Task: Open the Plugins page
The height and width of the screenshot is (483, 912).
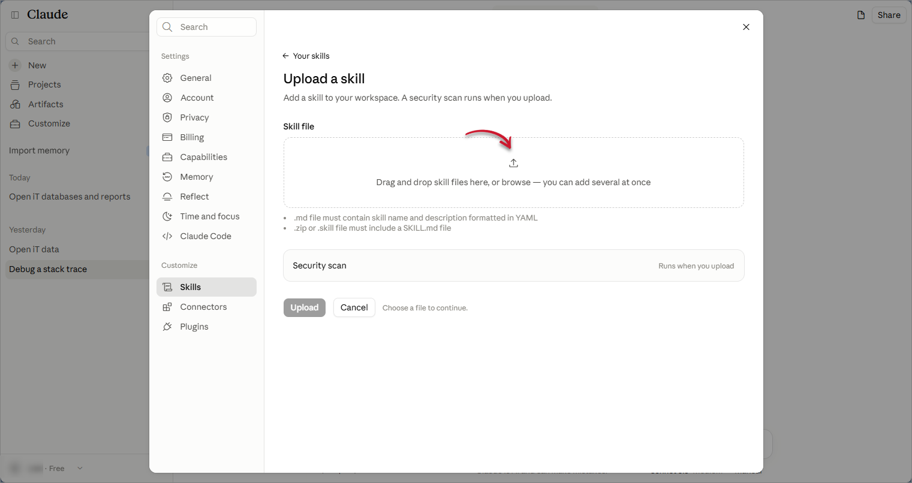Action: click(x=206, y=327)
